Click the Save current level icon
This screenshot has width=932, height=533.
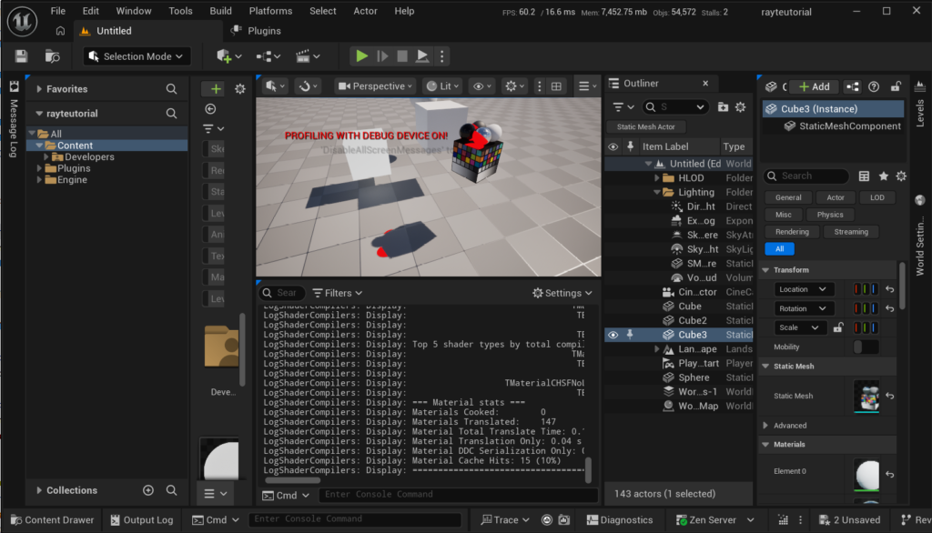21,56
